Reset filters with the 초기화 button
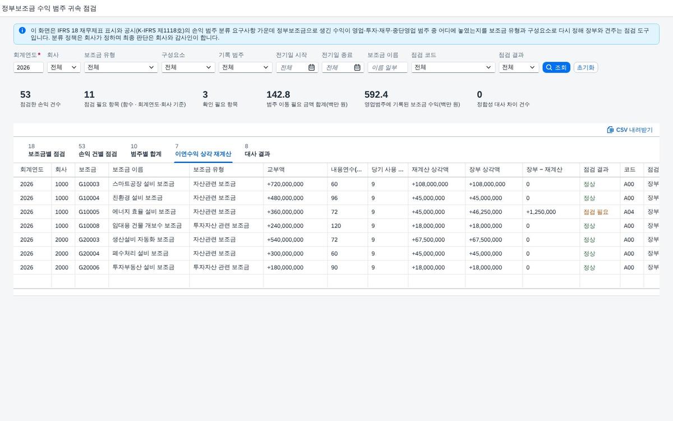This screenshot has height=421, width=673. click(586, 67)
